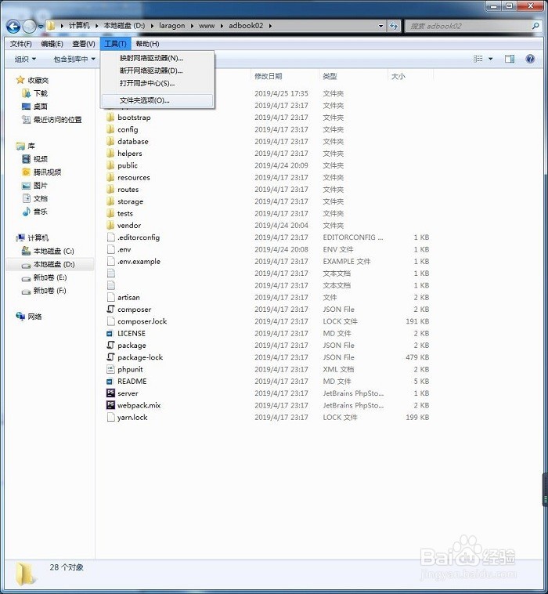Open the 包含到库中 toolbar dropdown
The width and height of the screenshot is (548, 594).
74,59
